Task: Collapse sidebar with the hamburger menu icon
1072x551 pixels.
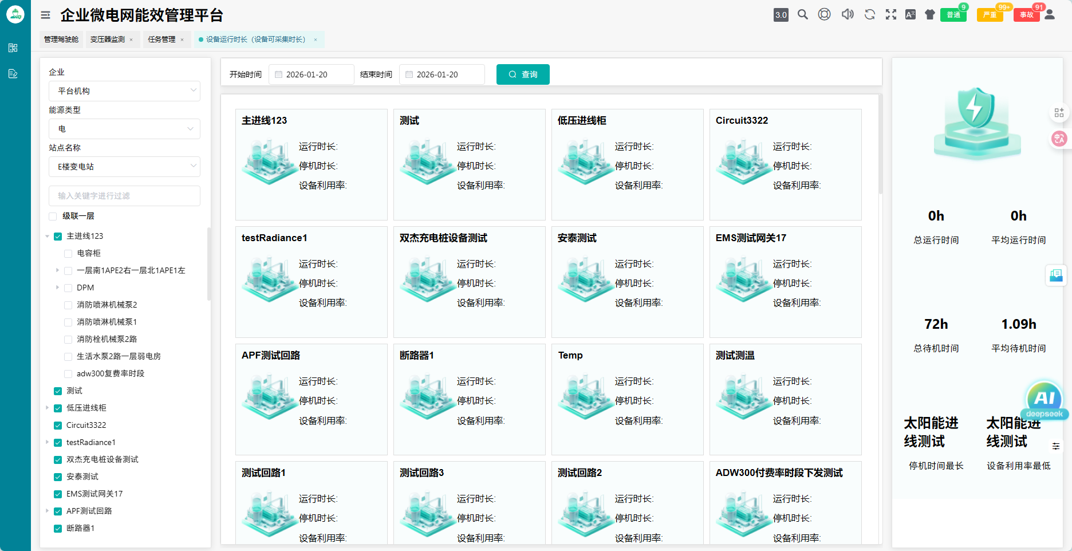Action: (x=46, y=15)
